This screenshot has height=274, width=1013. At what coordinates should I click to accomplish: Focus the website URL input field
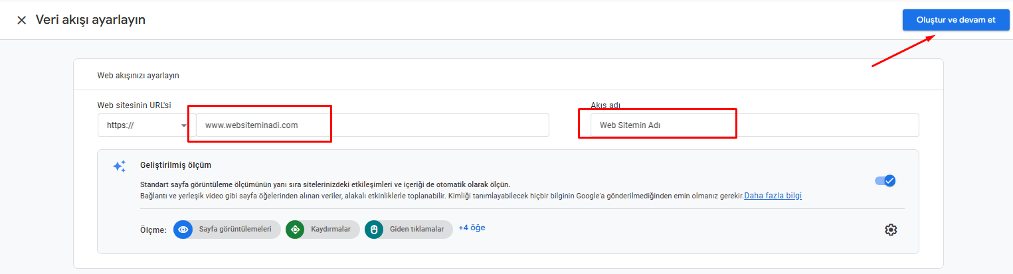[372, 125]
